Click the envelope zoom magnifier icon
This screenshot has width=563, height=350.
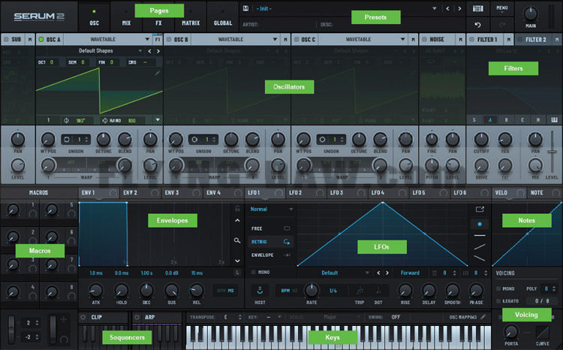pos(237,240)
